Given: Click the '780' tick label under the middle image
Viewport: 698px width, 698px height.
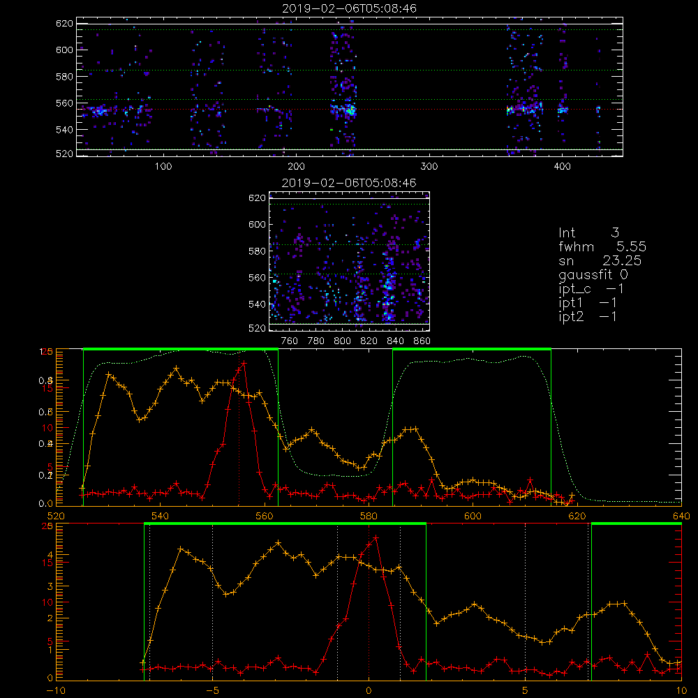Looking at the screenshot, I should (x=316, y=341).
